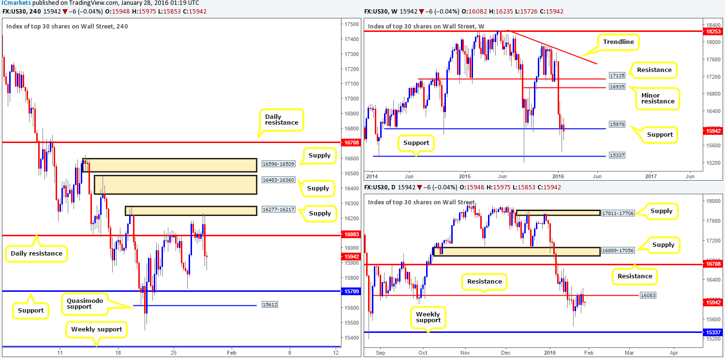The width and height of the screenshot is (725, 358).
Task: Click the Daily resistance callout above 16708 line
Action: point(282,120)
